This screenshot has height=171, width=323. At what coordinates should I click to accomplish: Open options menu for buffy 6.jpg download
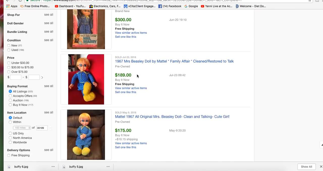pos(53,166)
